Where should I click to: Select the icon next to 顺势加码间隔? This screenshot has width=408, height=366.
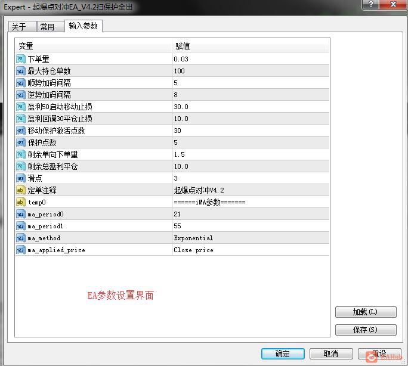click(x=20, y=83)
